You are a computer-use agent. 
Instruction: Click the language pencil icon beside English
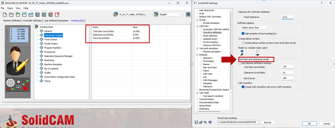pos(156,14)
